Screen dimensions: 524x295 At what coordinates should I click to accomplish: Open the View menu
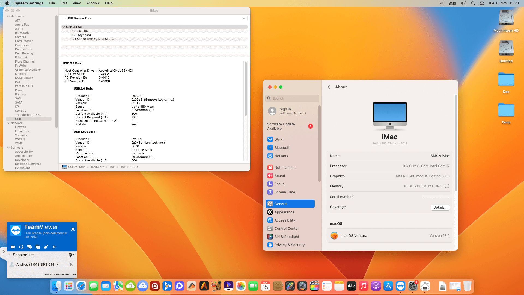pos(77,3)
